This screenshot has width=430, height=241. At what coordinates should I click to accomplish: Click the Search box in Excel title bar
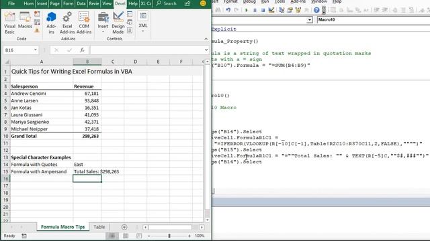coord(166,3)
